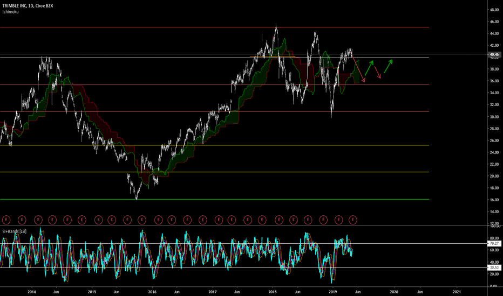Click the 46.00 price axis label
This screenshot has width=503, height=296.
coord(494,22)
